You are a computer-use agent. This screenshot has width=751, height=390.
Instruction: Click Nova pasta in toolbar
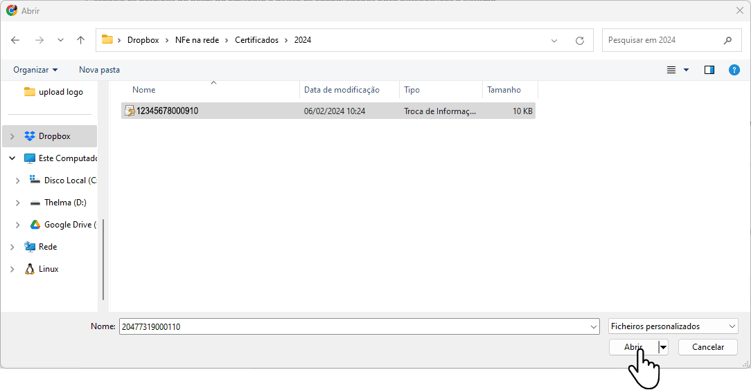click(99, 70)
